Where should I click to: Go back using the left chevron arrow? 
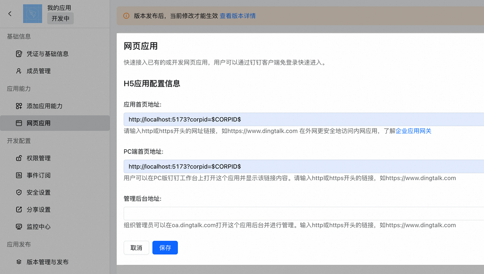(x=10, y=13)
